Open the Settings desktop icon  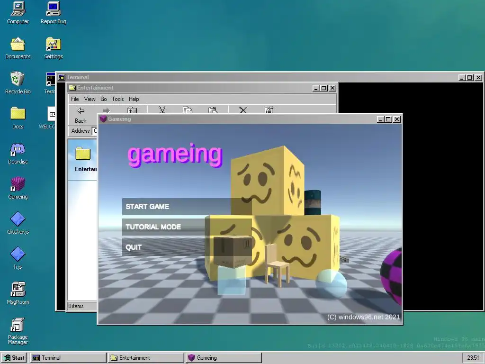click(53, 48)
